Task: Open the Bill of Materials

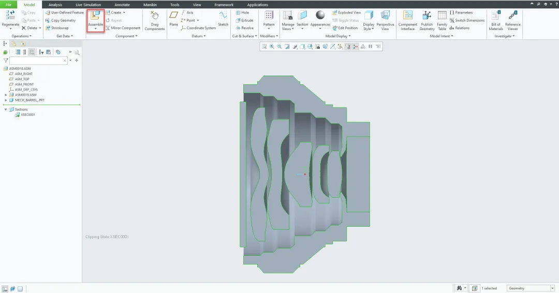Action: coord(495,20)
